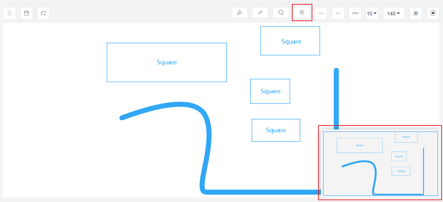Viewport: 443px width, 202px height.
Task: Click the clear page icon with x
Action: click(x=43, y=13)
